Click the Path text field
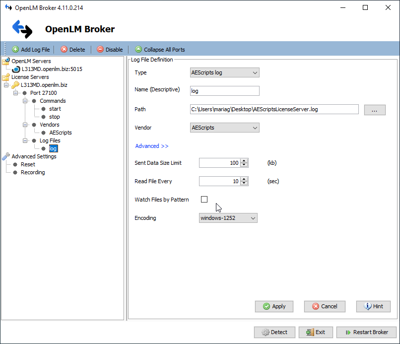Viewport: 400px width, 344px height. tap(274, 109)
